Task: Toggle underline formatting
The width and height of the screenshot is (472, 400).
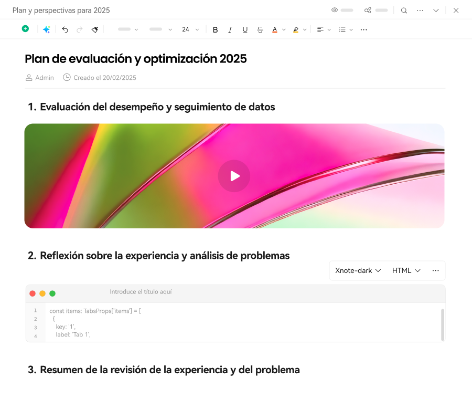Action: [245, 30]
